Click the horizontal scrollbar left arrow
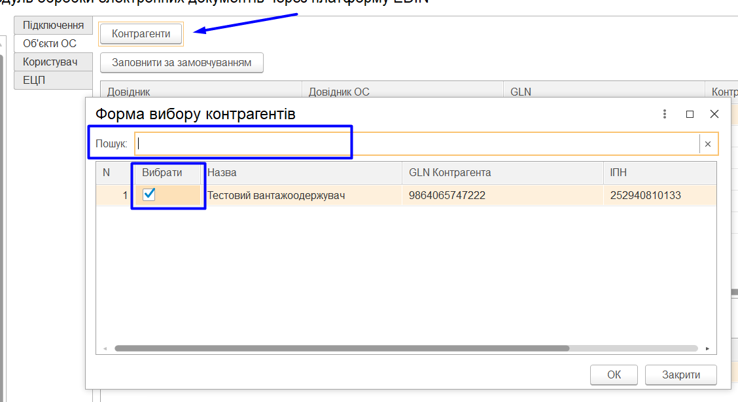This screenshot has width=738, height=402. (x=105, y=348)
